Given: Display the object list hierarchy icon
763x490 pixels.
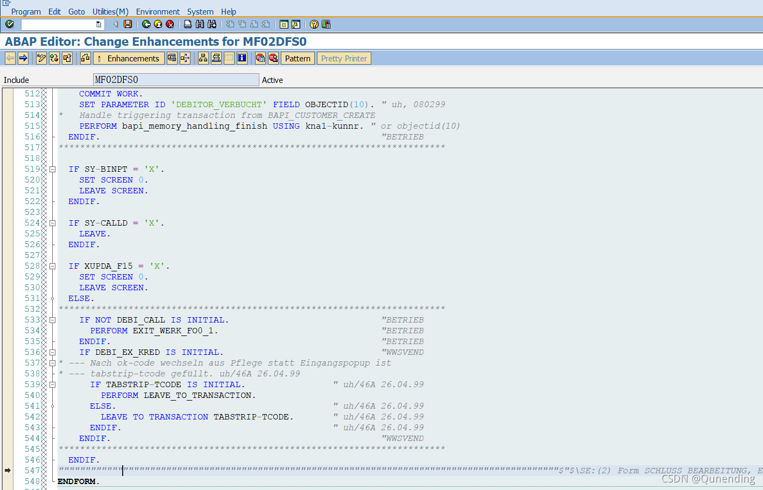Looking at the screenshot, I should 203,58.
